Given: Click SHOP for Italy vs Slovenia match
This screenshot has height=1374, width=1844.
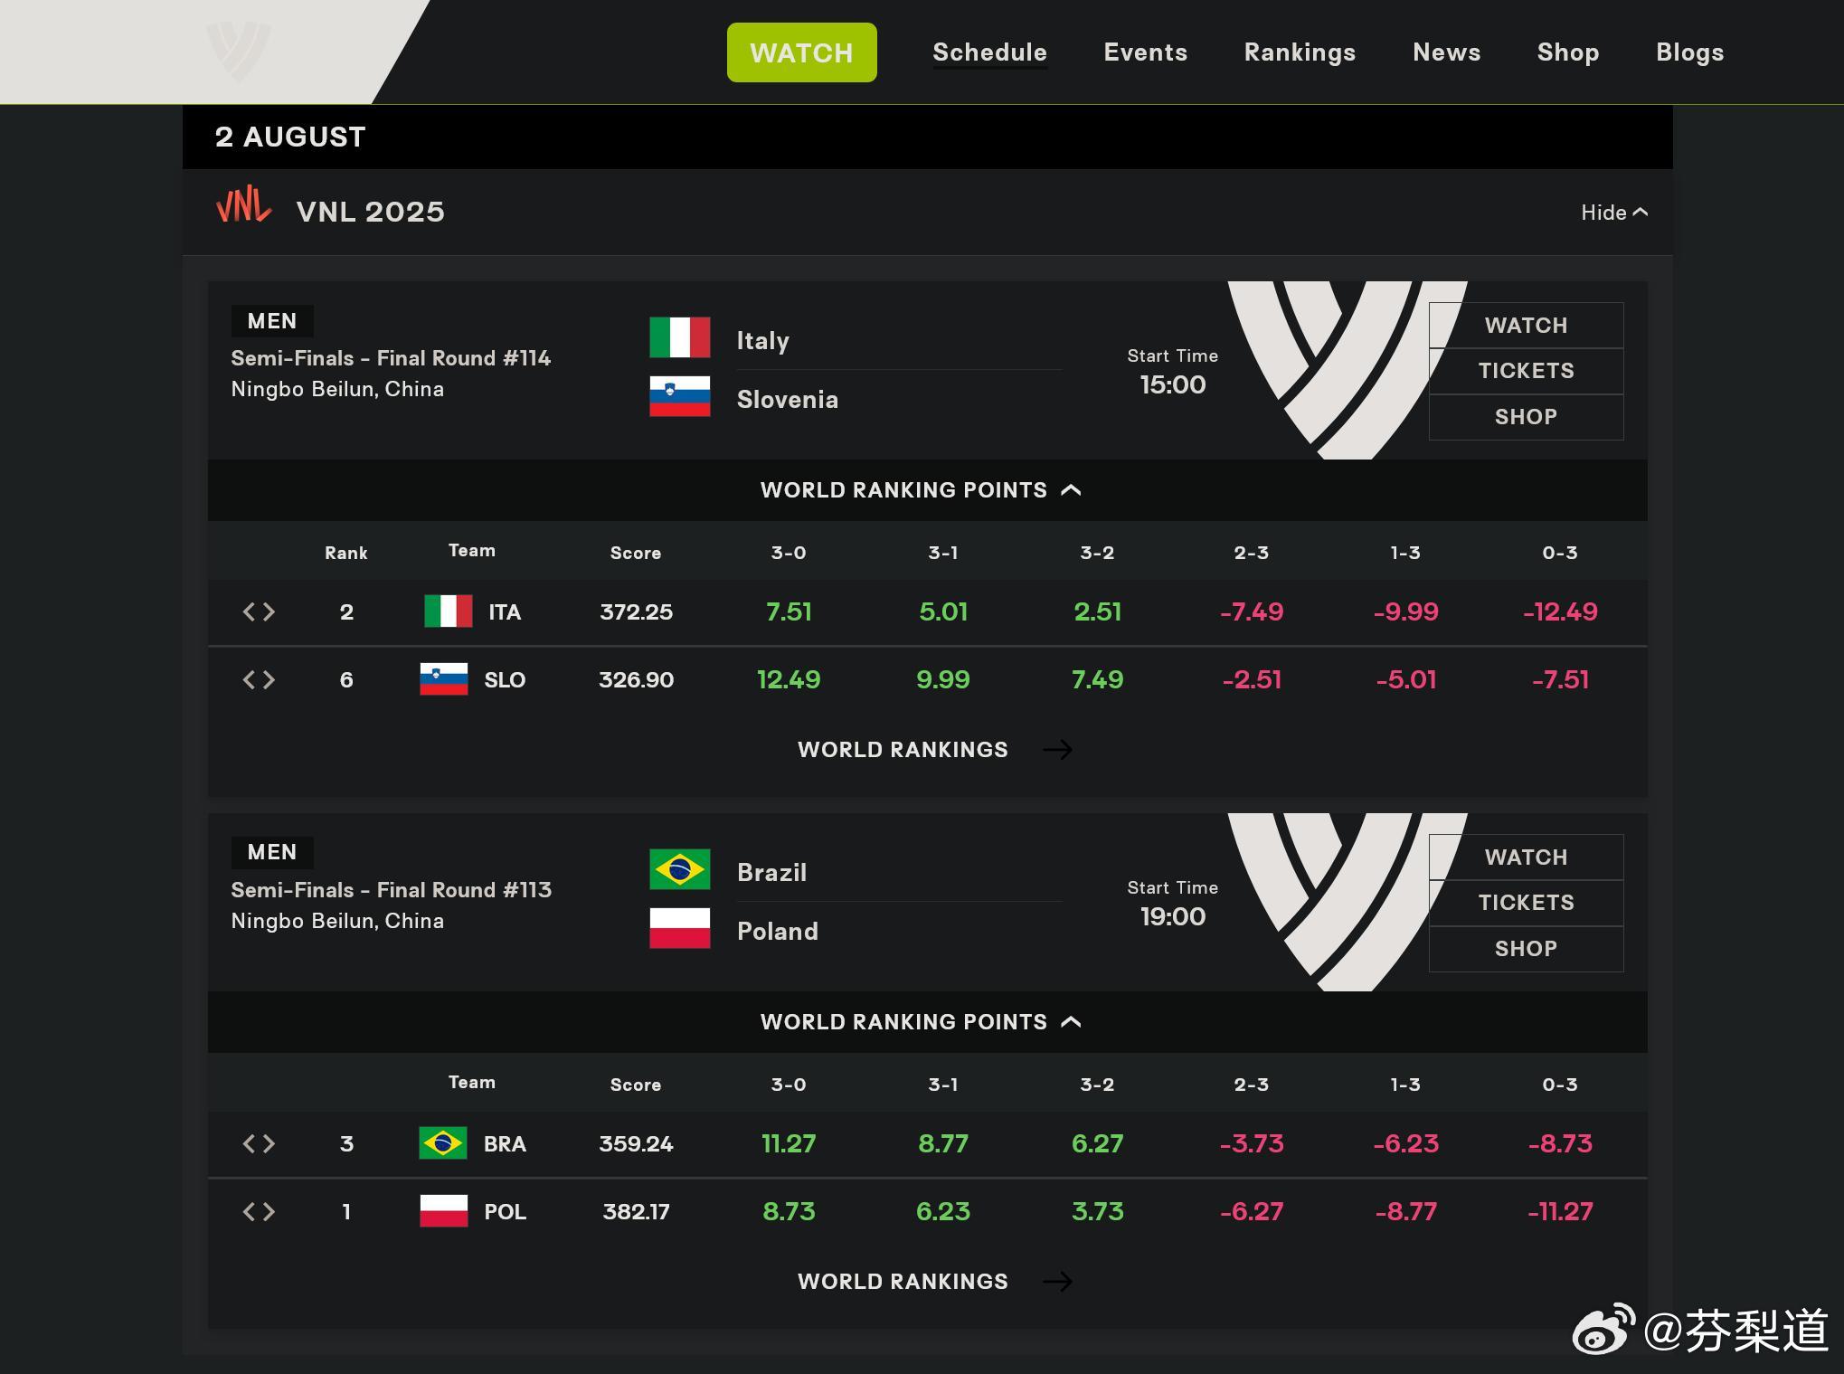Looking at the screenshot, I should tap(1526, 417).
